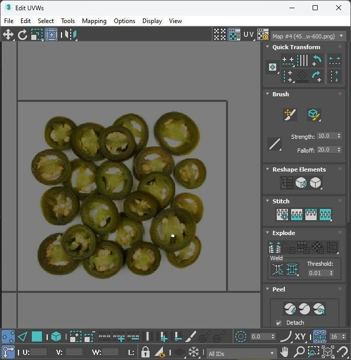Image resolution: width=351 pixels, height=360 pixels.
Task: Click Relax Until Flat icon
Action: (301, 183)
